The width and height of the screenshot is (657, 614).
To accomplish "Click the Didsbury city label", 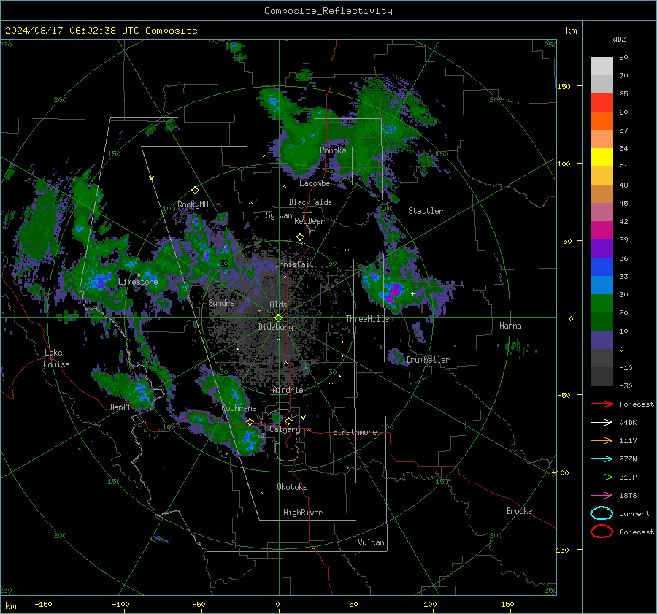I will pos(275,327).
